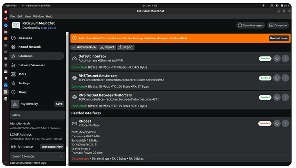
Task: Save the identity name
Action: [59, 104]
